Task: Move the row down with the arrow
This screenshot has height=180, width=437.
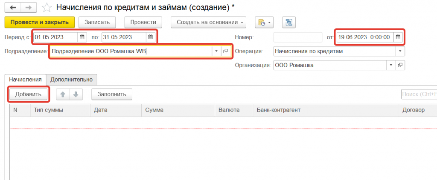Action: (76, 94)
